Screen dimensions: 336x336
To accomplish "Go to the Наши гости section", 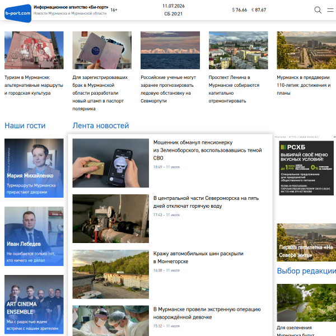I will click(x=25, y=125).
